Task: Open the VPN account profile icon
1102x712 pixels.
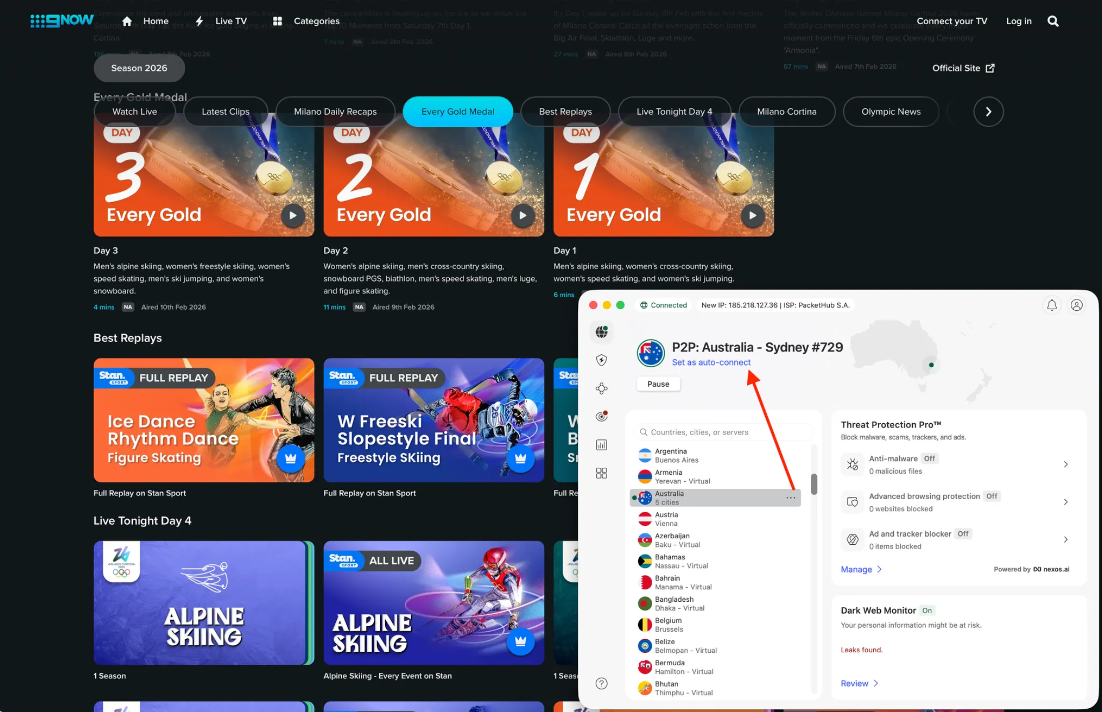Action: (x=1077, y=305)
